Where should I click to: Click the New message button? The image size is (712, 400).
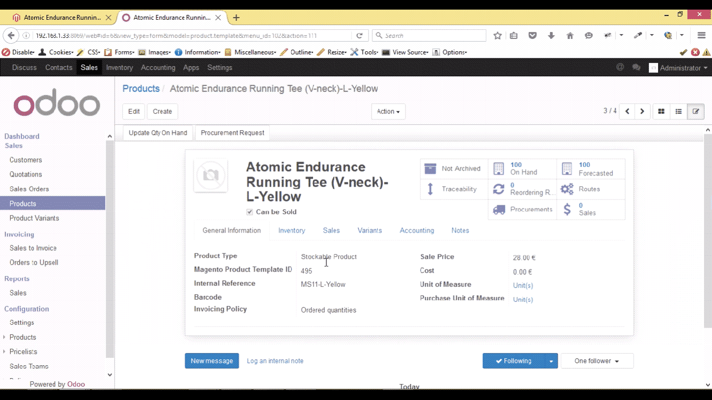coord(212,361)
